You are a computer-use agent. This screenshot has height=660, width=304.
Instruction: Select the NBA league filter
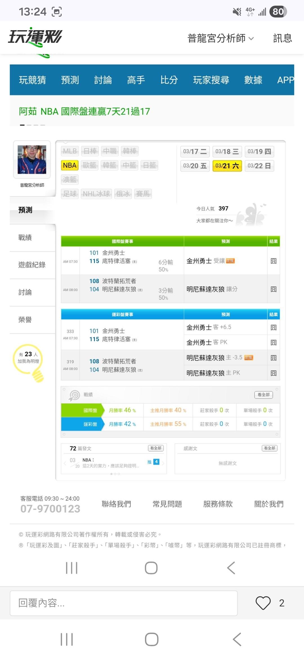tap(70, 165)
